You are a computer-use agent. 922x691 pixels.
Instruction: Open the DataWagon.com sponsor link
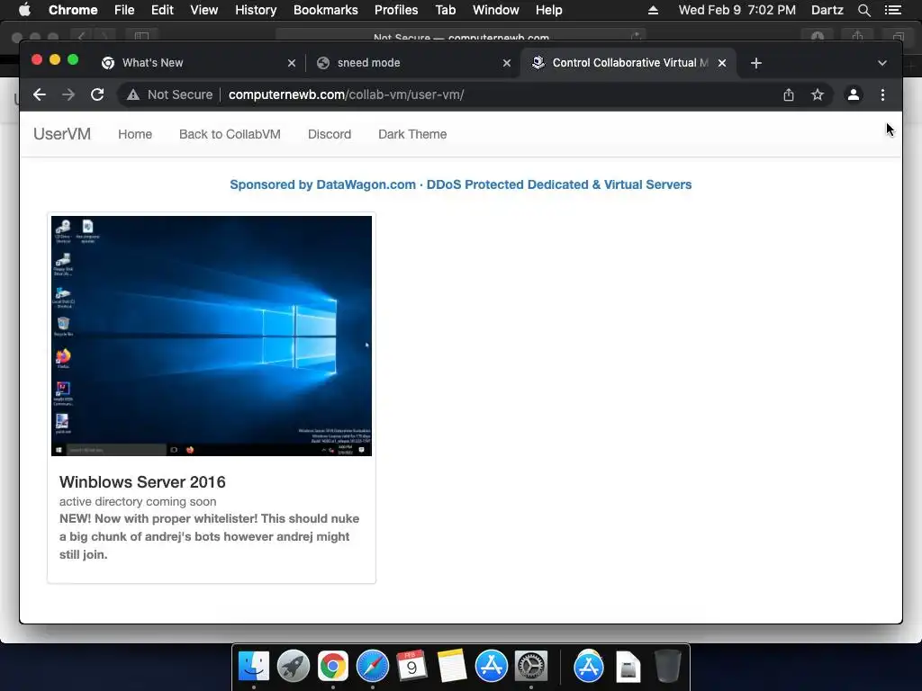pyautogui.click(x=460, y=184)
